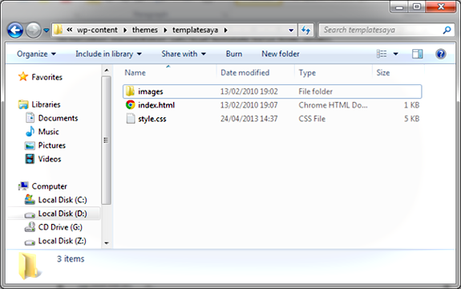Select Computer in navigation pane
The height and width of the screenshot is (289, 461).
[x=49, y=186]
